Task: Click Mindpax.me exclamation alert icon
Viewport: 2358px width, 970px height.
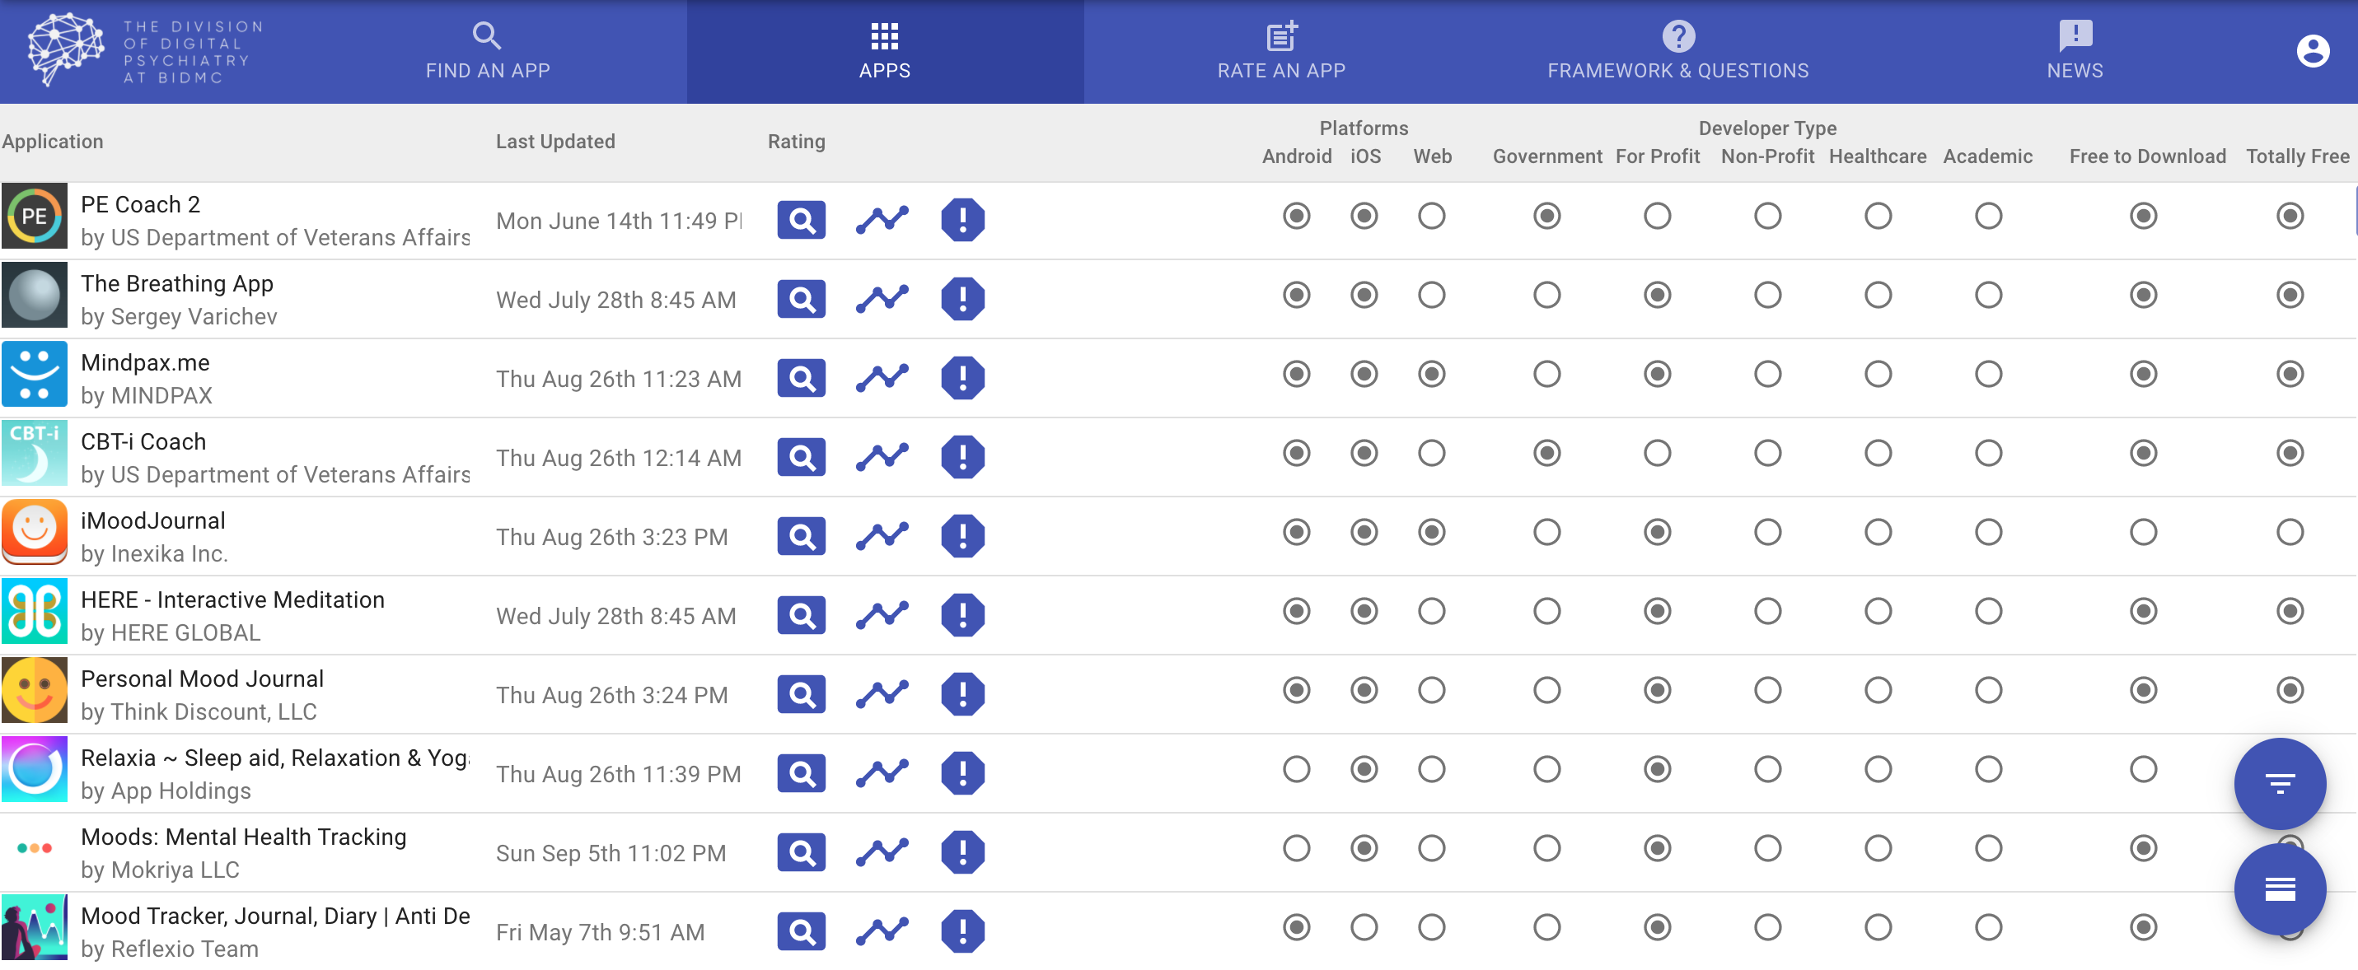Action: [962, 378]
